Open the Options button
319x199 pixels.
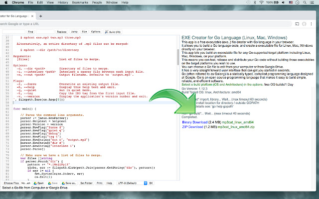pos(96,32)
